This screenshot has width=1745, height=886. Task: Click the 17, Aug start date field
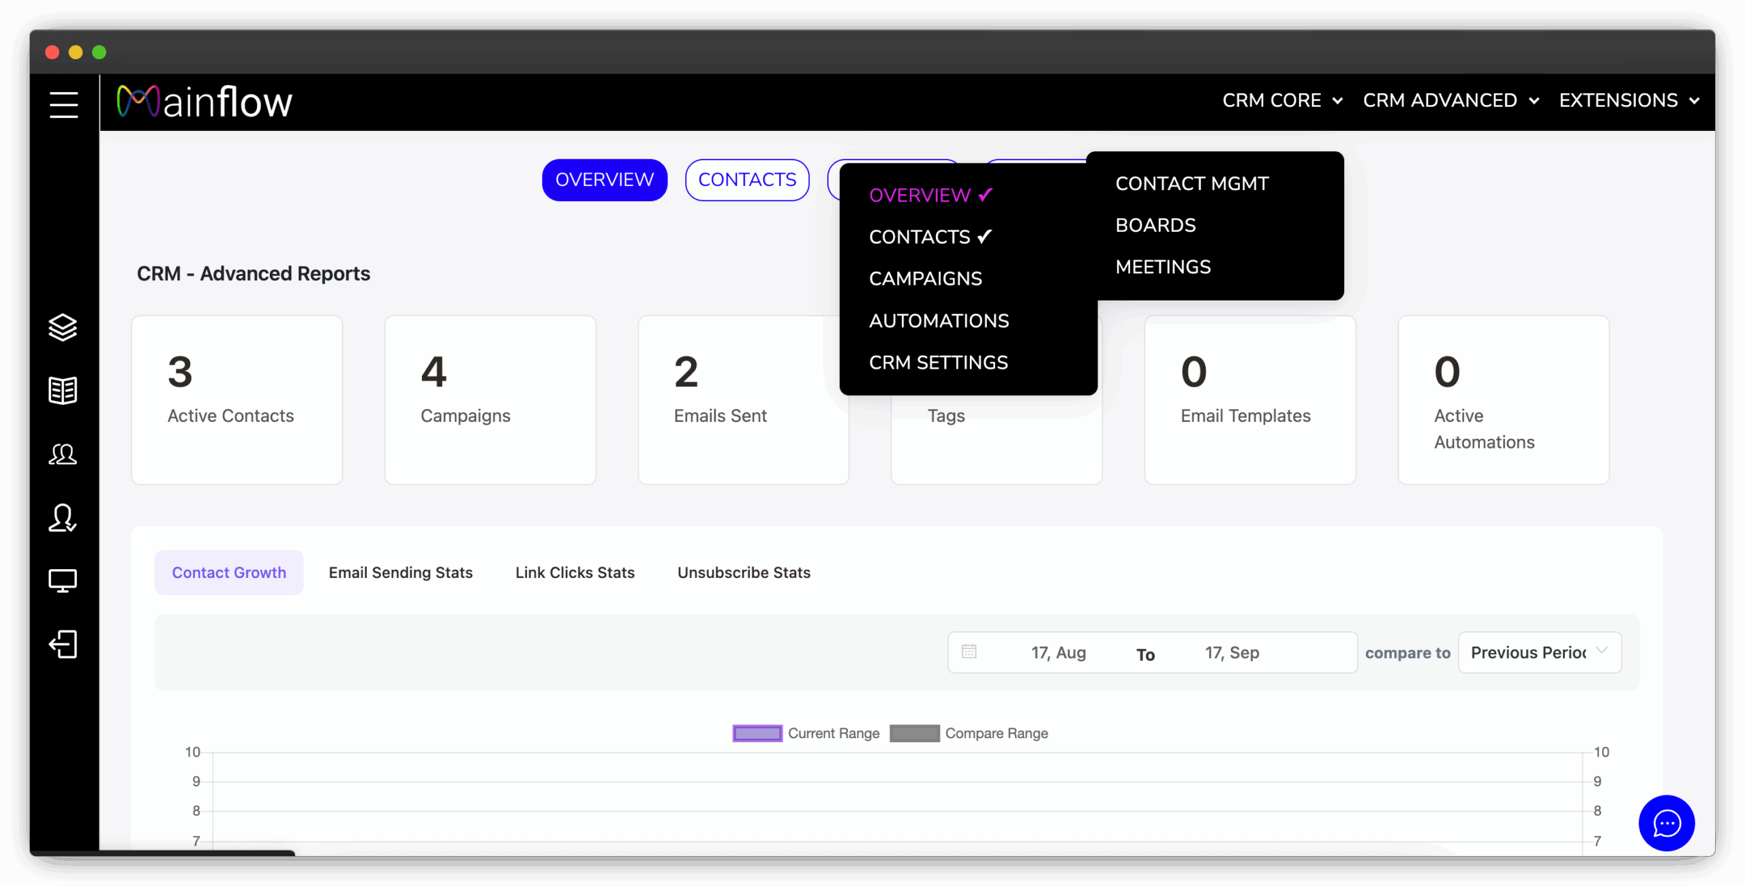pyautogui.click(x=1058, y=652)
